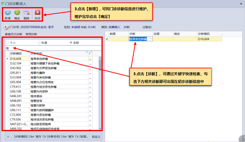Viewport: 245px width, 142px height.
Task: Click the 新增 (Add) toolbar icon
Action: click(7, 13)
